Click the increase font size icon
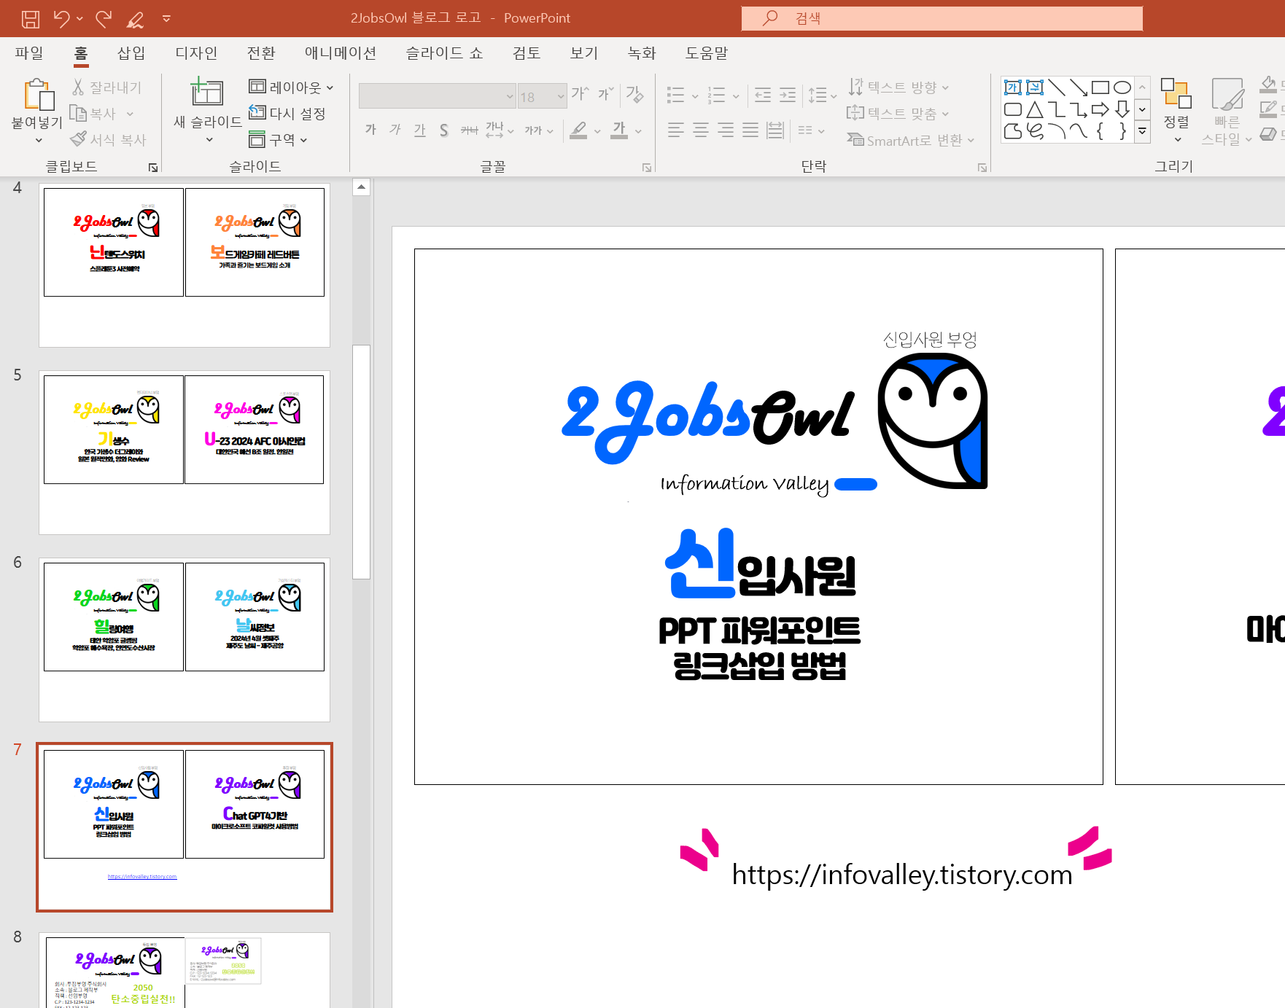The width and height of the screenshot is (1285, 1008). pyautogui.click(x=580, y=94)
